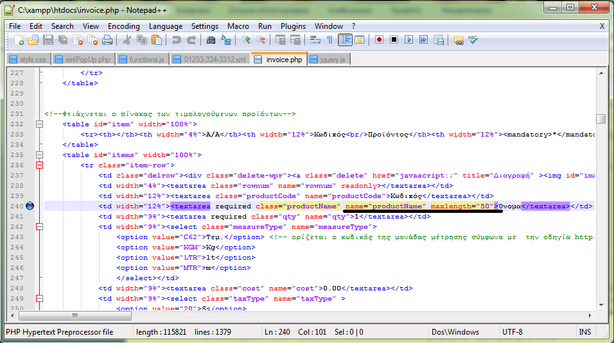614x343 pixels.
Task: Close document with menu bar X
Action: pyautogui.click(x=602, y=26)
